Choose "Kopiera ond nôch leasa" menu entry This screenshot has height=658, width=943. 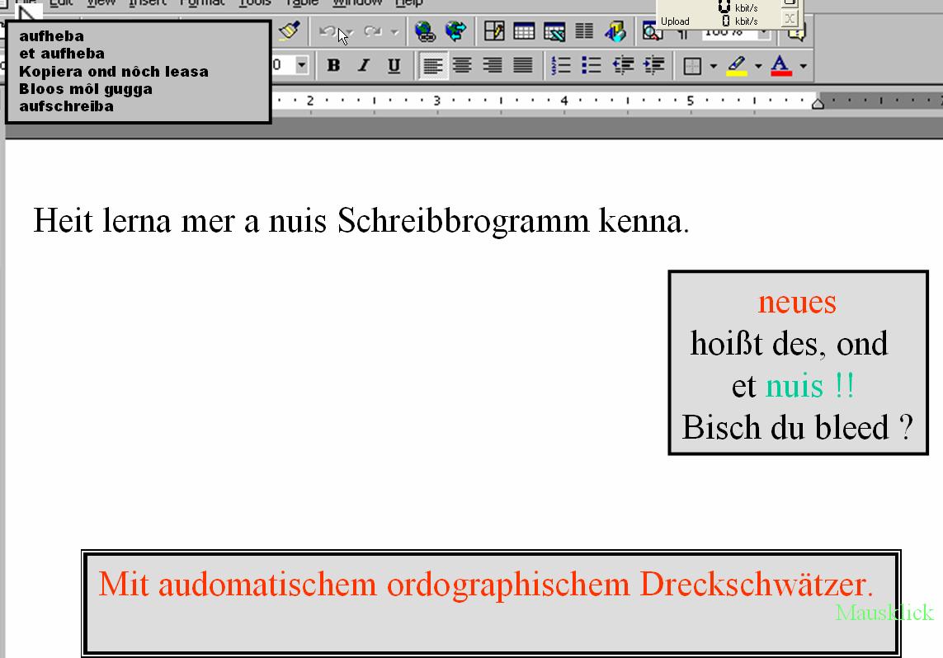(x=113, y=72)
